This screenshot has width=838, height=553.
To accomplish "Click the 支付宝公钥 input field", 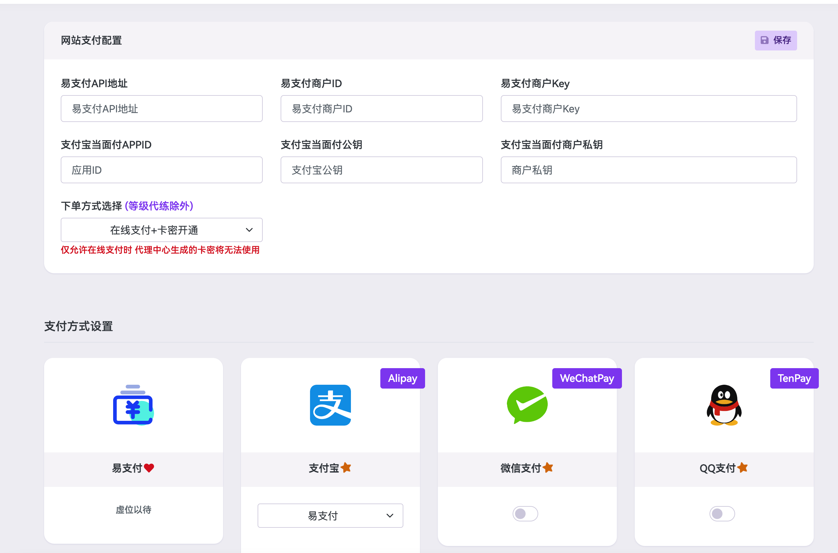I will coord(381,170).
